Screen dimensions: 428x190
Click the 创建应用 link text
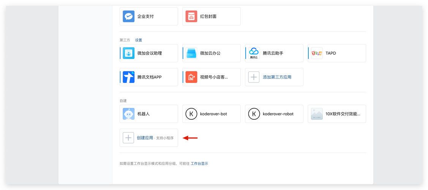pos(145,138)
